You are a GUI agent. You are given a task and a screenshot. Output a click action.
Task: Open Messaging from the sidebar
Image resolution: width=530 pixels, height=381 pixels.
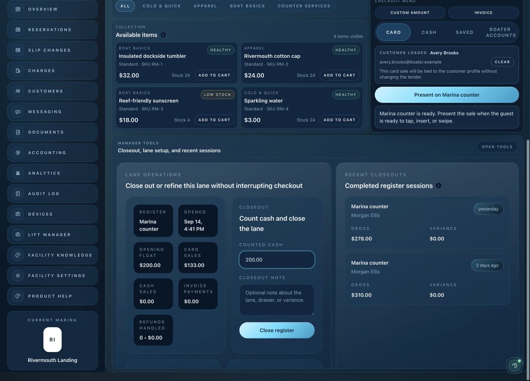pyautogui.click(x=52, y=112)
